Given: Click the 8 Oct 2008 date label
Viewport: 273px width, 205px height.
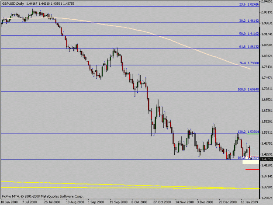Looking at the screenshot, I should [x=139, y=202].
